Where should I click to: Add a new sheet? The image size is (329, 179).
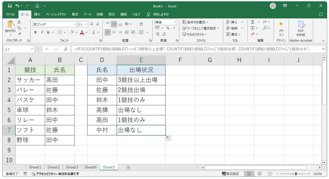128,168
